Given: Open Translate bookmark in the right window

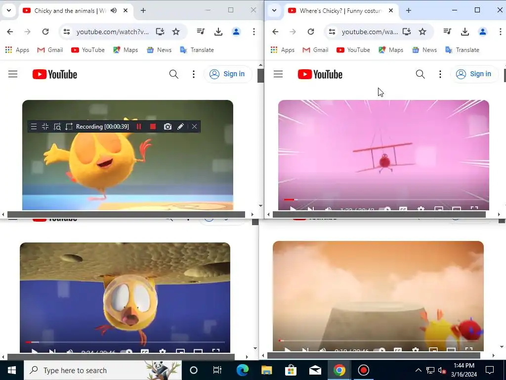Looking at the screenshot, I should point(463,50).
